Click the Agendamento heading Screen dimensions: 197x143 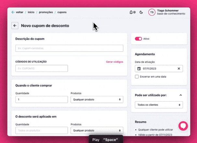coord(145,54)
